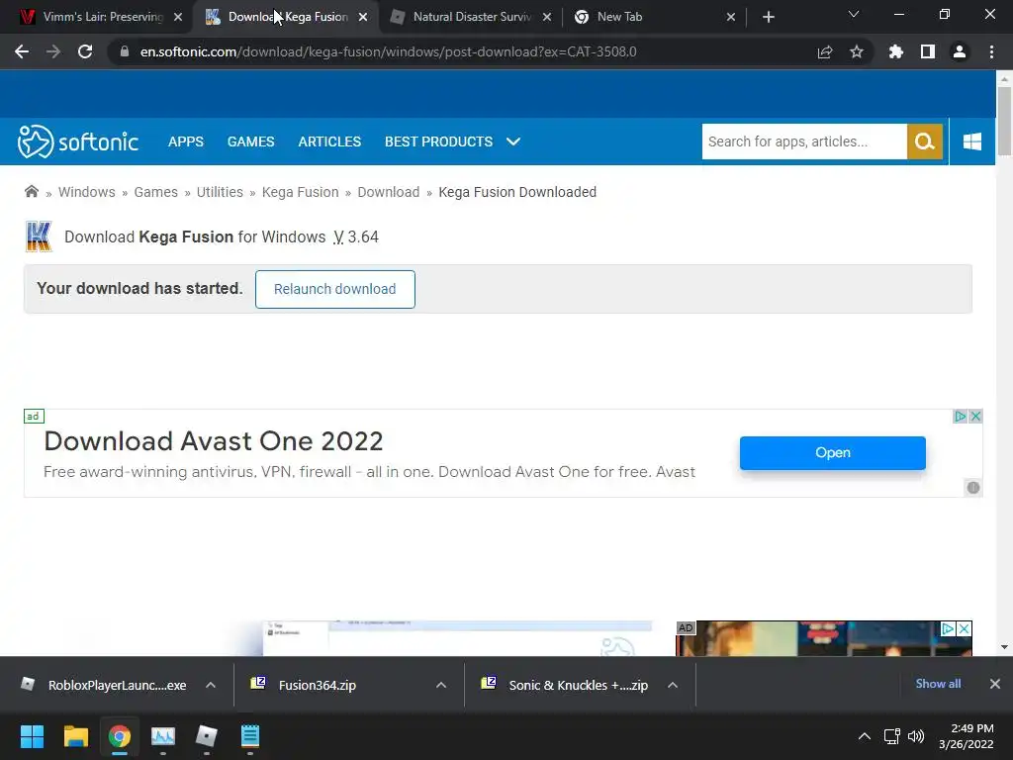Click the Softonic logo
The width and height of the screenshot is (1013, 760).
coord(77,142)
